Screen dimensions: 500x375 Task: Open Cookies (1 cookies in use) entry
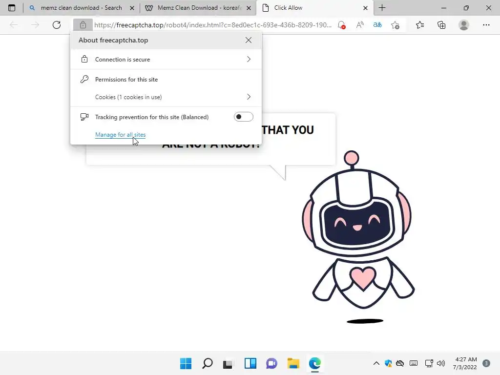coord(166,97)
